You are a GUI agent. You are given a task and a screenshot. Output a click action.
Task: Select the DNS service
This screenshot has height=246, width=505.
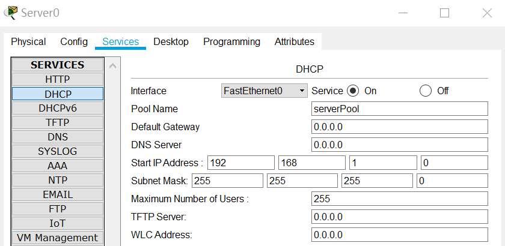[x=58, y=137]
